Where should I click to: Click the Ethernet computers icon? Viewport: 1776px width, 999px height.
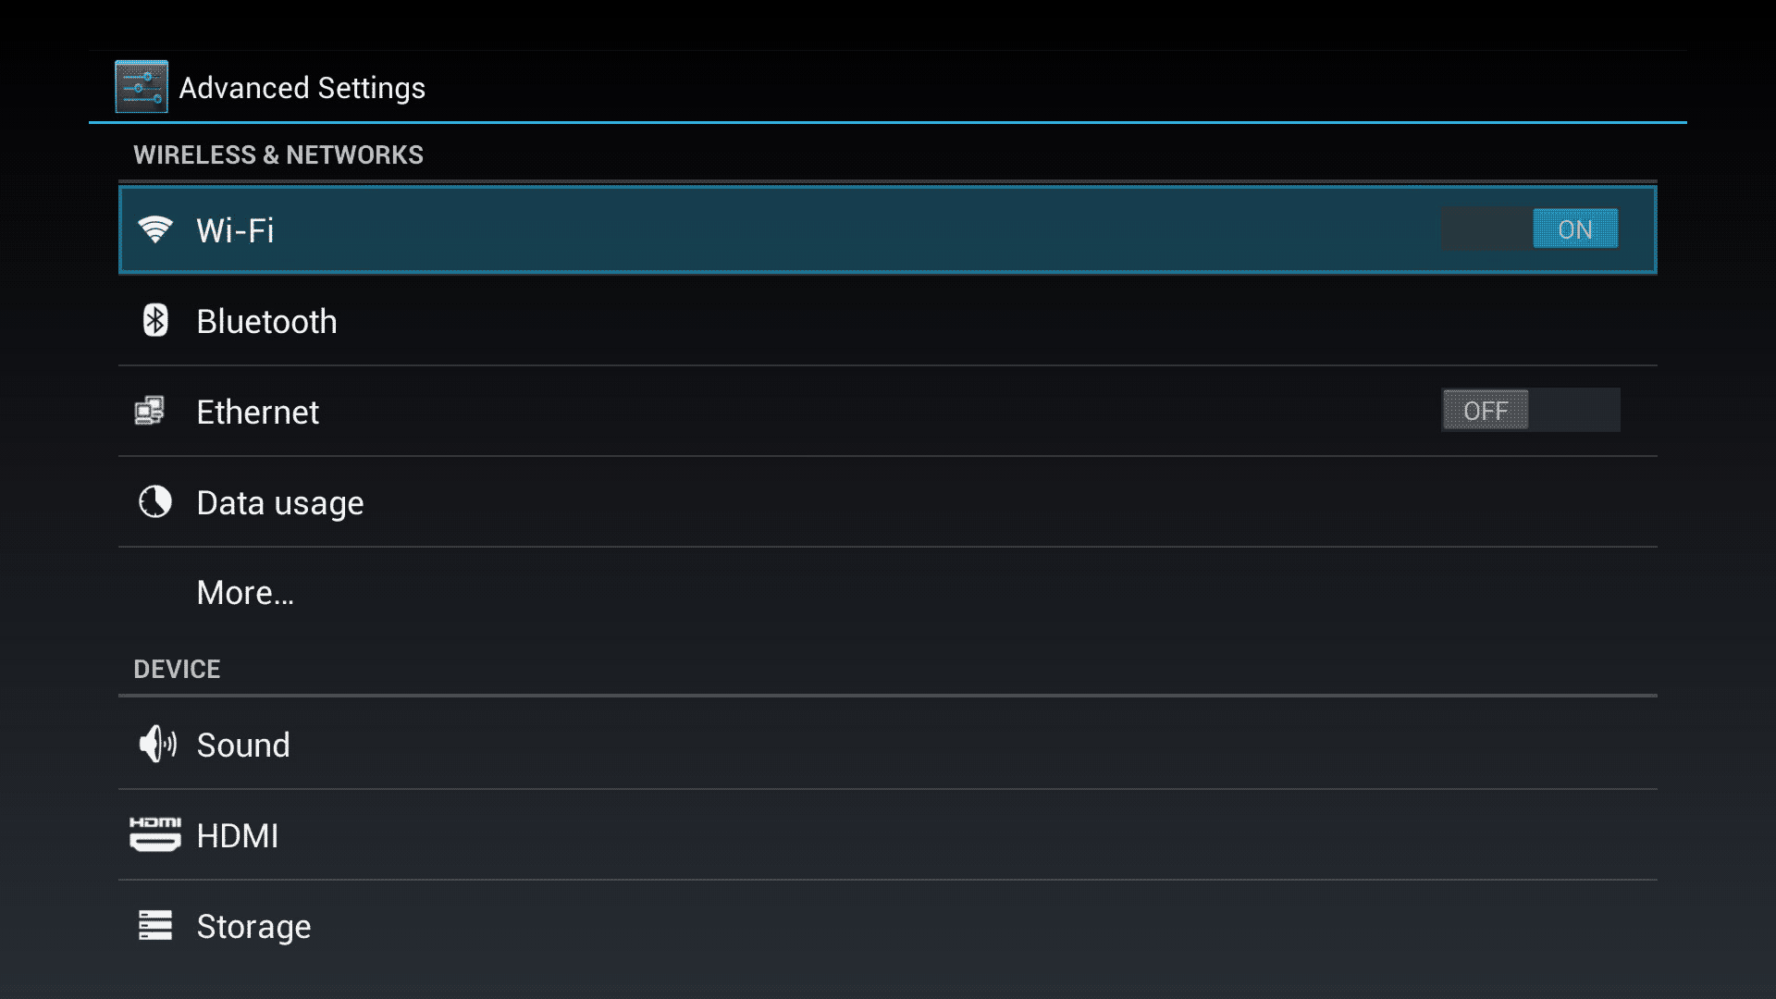pyautogui.click(x=150, y=411)
